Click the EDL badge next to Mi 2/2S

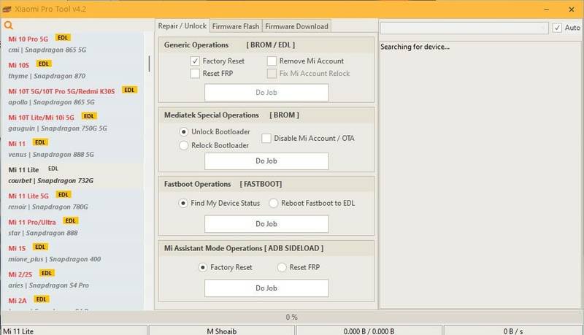pyautogui.click(x=47, y=273)
